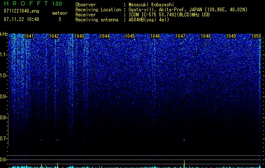Select observer name Masayuki Kobayashi

[151, 5]
